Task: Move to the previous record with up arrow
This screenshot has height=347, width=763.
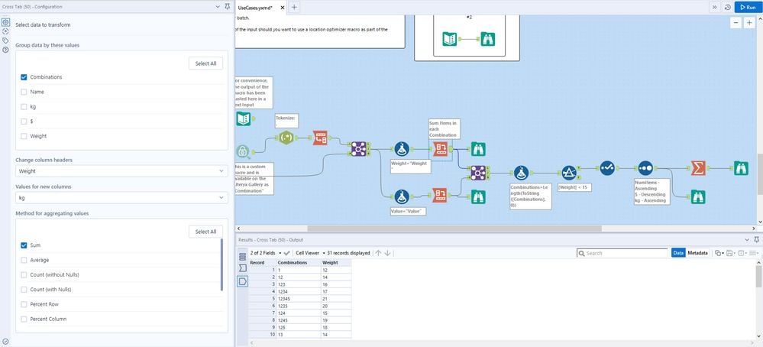Action: coord(378,253)
